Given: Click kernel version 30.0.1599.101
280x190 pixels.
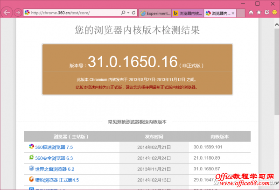Looking at the screenshot, I should click(208, 147).
